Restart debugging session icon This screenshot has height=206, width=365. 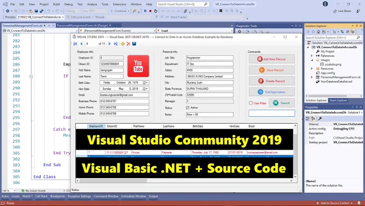coord(156,11)
